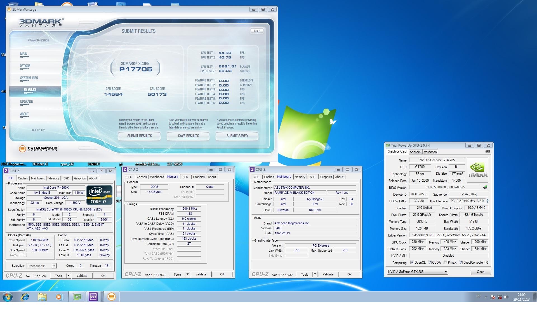Click Validate in CPU-Z Memory window
The height and width of the screenshot is (323, 537).
[201, 274]
